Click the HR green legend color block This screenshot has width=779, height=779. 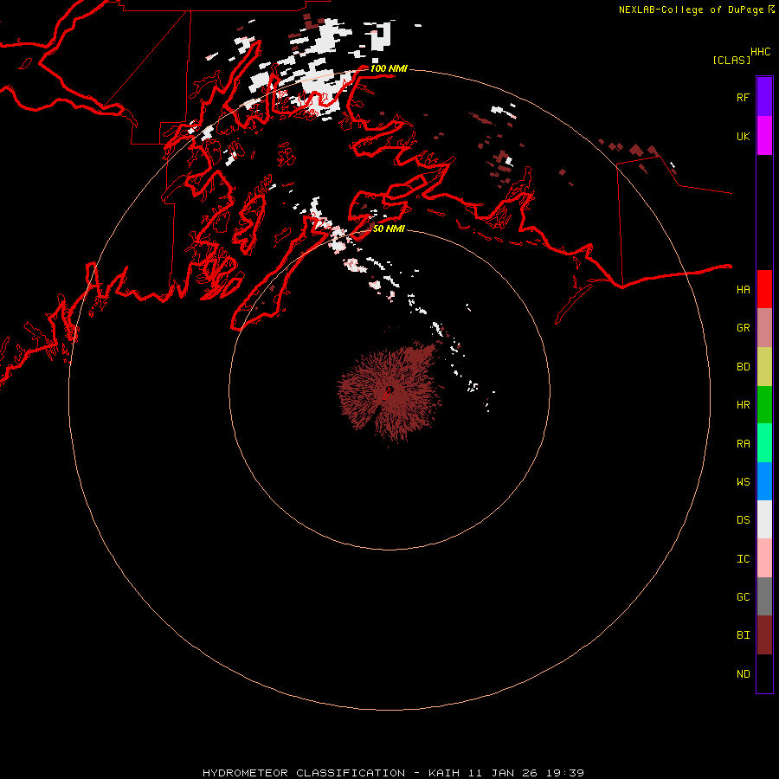click(x=764, y=404)
